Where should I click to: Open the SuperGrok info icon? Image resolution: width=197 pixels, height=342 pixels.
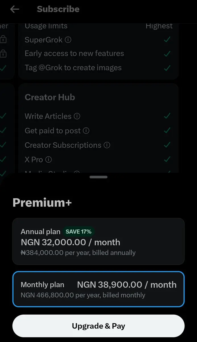pyautogui.click(x=68, y=40)
